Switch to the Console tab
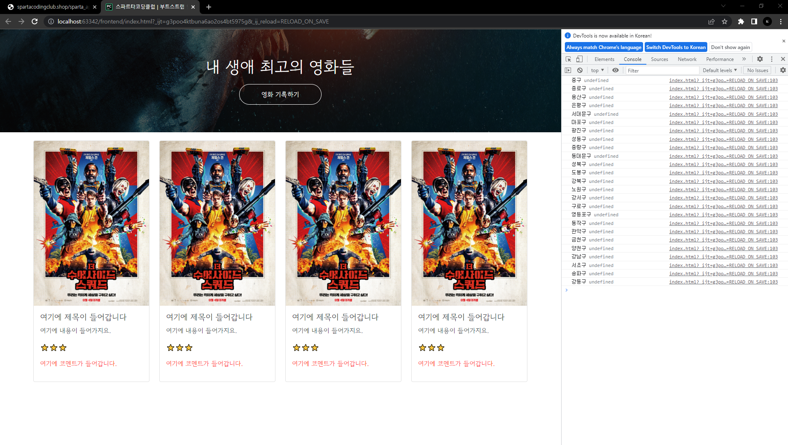 pos(632,59)
